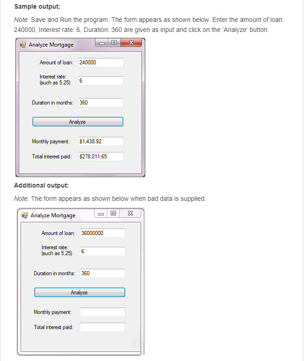This screenshot has height=361, width=306.
Task: Click 'Monthly payment:' label in second form
Action: pos(53,312)
